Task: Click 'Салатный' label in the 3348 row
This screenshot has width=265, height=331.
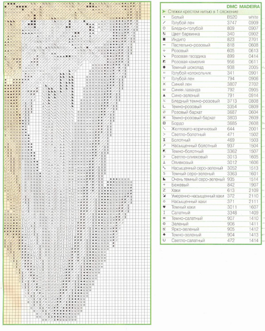Action: coord(181,213)
